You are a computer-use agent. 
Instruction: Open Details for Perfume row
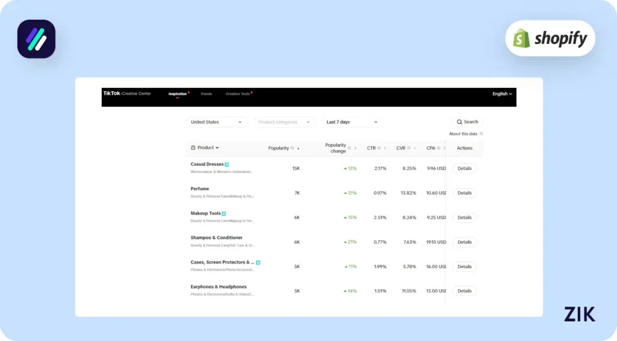click(x=464, y=193)
